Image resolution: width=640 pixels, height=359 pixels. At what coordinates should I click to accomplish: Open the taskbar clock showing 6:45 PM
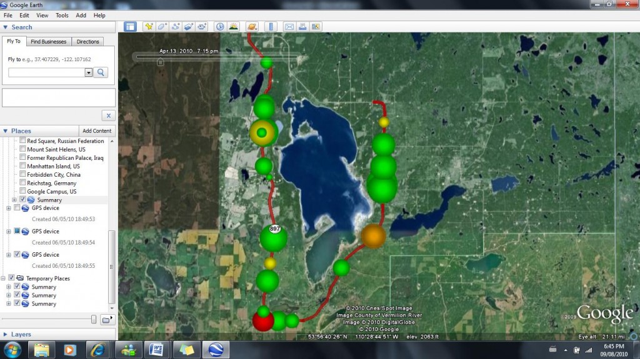pos(614,350)
